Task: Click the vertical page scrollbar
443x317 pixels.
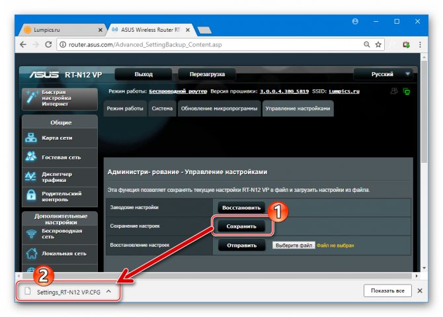Action: (x=424, y=112)
